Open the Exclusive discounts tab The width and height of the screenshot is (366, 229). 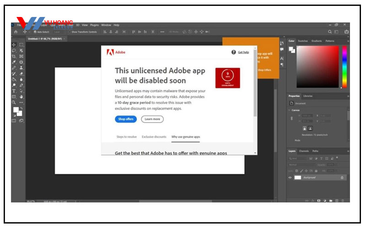[154, 137]
